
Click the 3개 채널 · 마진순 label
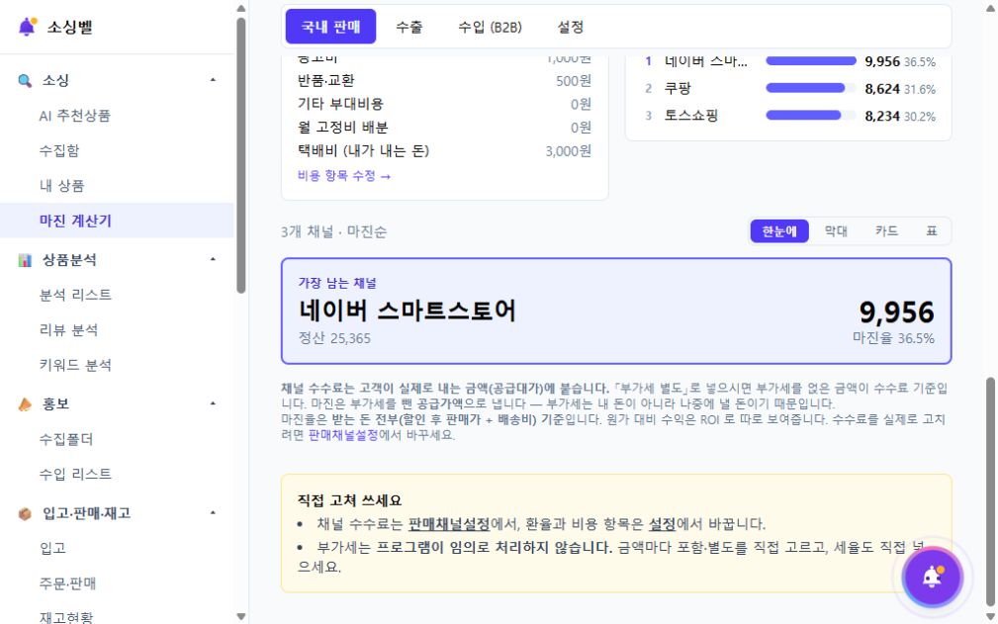click(333, 232)
